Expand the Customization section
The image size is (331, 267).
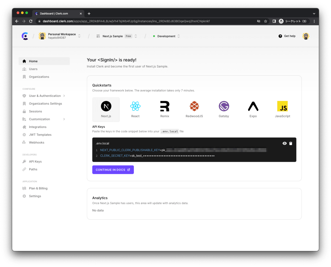click(44, 119)
